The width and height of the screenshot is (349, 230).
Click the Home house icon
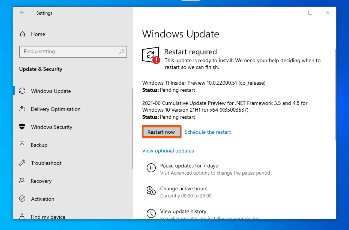click(23, 34)
